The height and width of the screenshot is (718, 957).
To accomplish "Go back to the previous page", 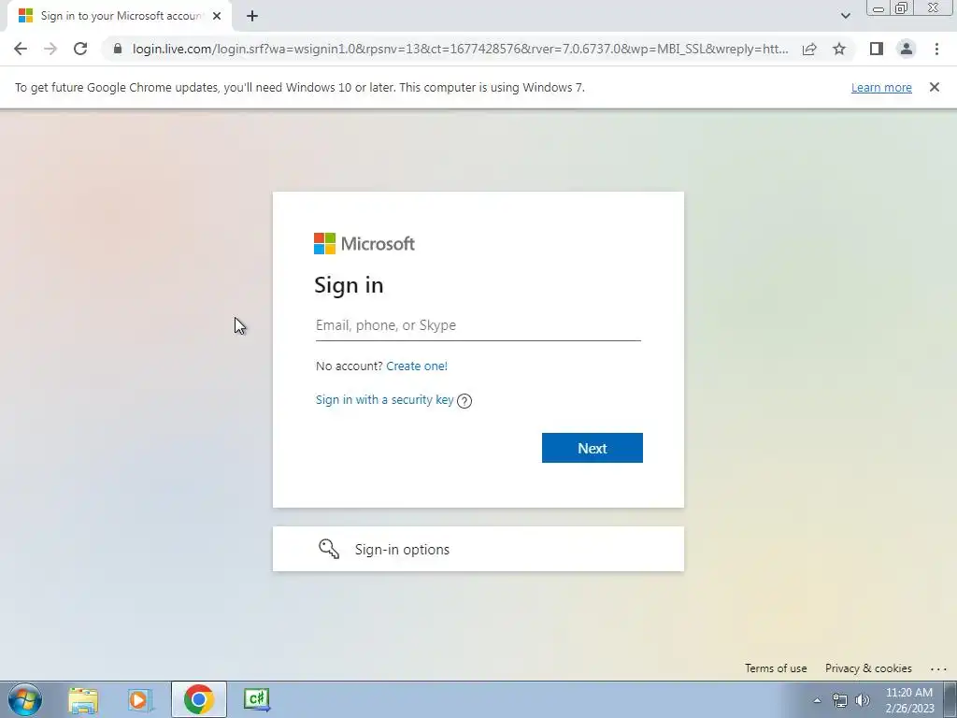I will pos(21,49).
